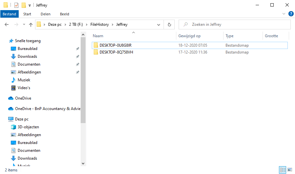Open pinned Downloads under Snelle toegang
This screenshot has height=174, width=295.
[x=27, y=56]
